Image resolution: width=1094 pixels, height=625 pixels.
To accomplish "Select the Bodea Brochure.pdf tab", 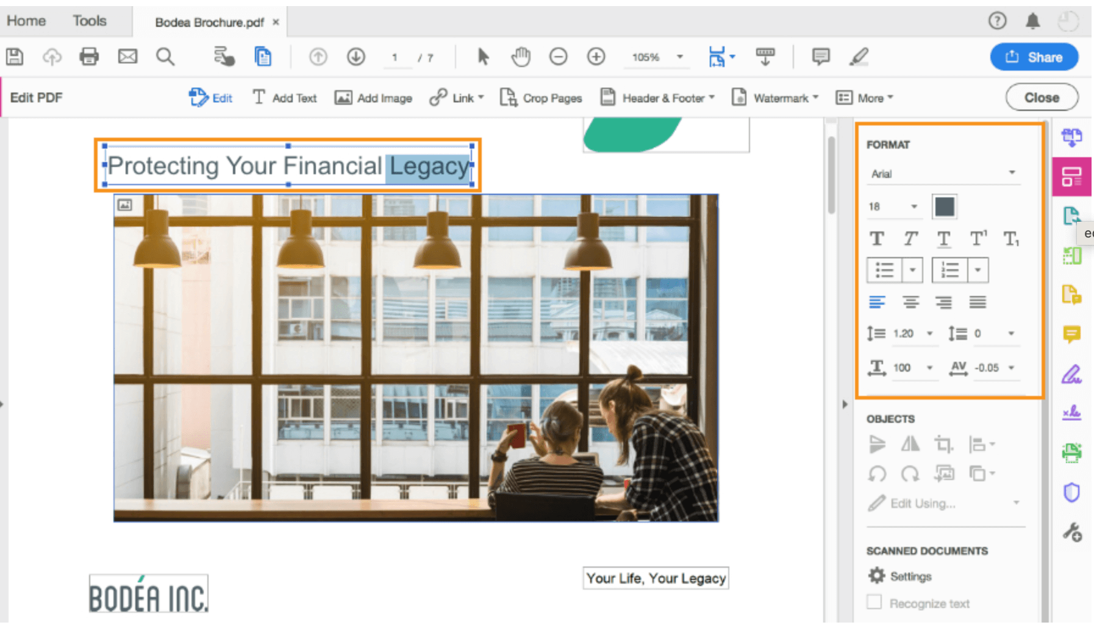I will tap(209, 23).
